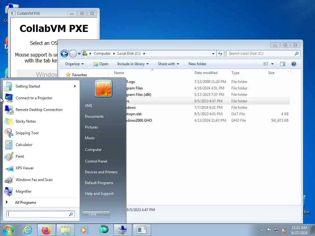
Task: Open Internet Explorer from taskbar
Action: click(x=27, y=230)
